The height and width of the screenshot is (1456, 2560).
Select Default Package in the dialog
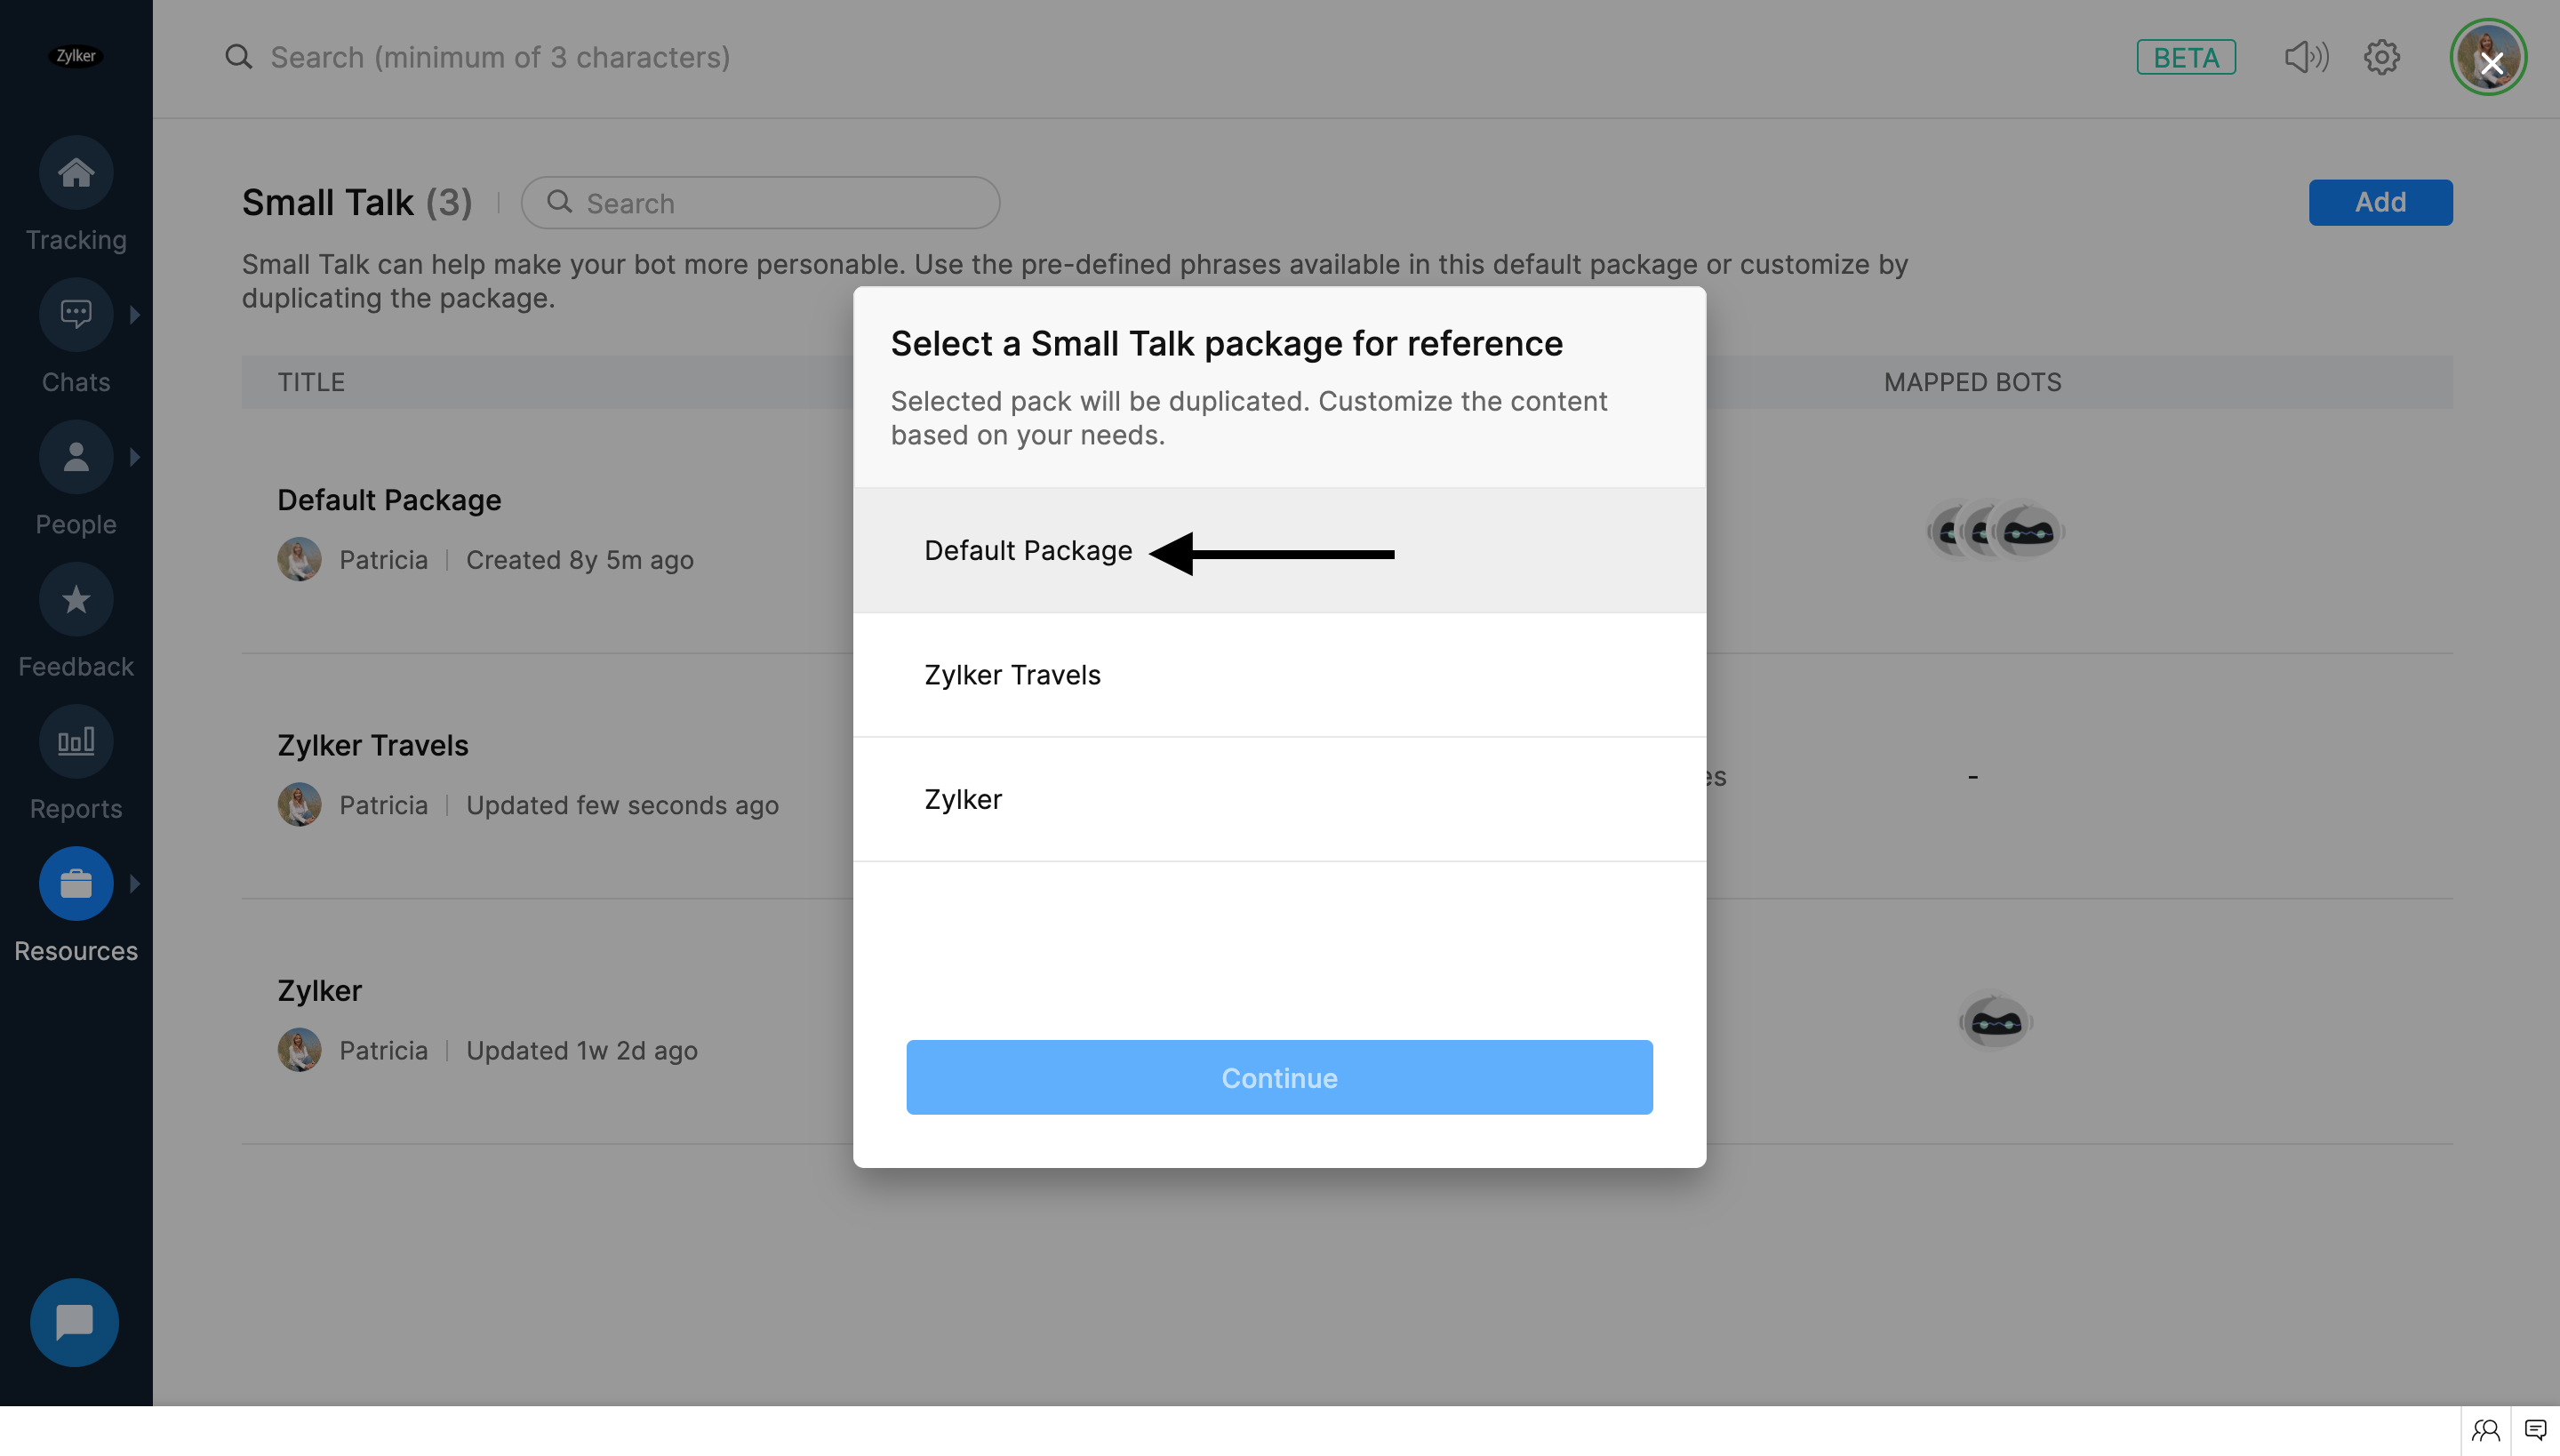pyautogui.click(x=1028, y=551)
